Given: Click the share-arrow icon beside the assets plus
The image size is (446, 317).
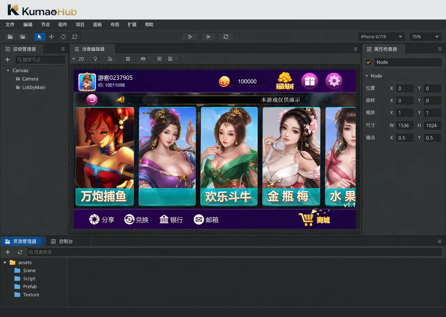Looking at the screenshot, I should [x=20, y=252].
